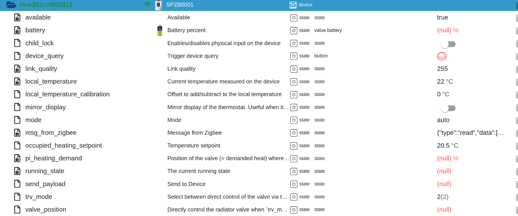Click the msg_from_zigbee JSON value
The height and width of the screenshot is (216, 518).
coord(470,133)
